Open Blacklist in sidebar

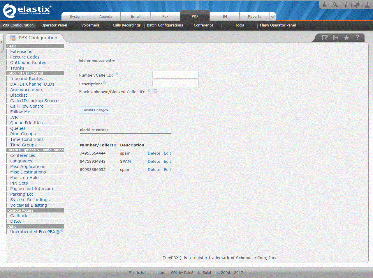point(19,95)
